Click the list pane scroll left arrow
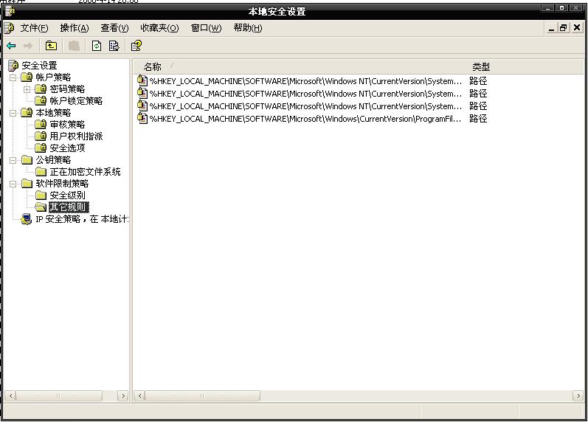This screenshot has width=588, height=422. [139, 395]
